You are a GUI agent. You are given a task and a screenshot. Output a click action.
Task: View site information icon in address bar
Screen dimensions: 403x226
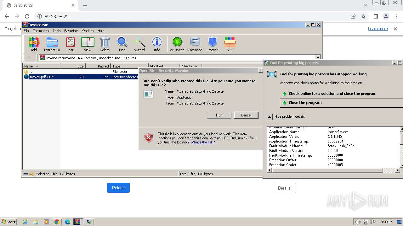(40, 16)
